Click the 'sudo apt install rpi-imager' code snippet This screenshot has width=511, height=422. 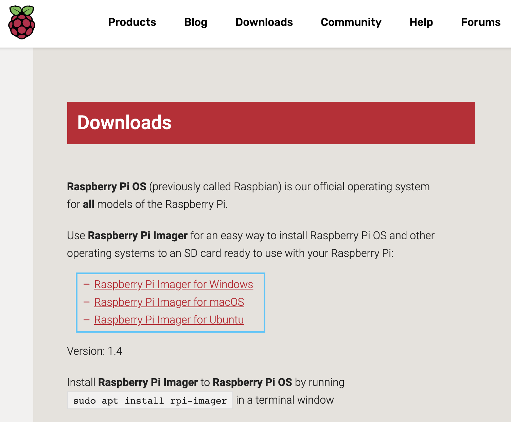150,401
